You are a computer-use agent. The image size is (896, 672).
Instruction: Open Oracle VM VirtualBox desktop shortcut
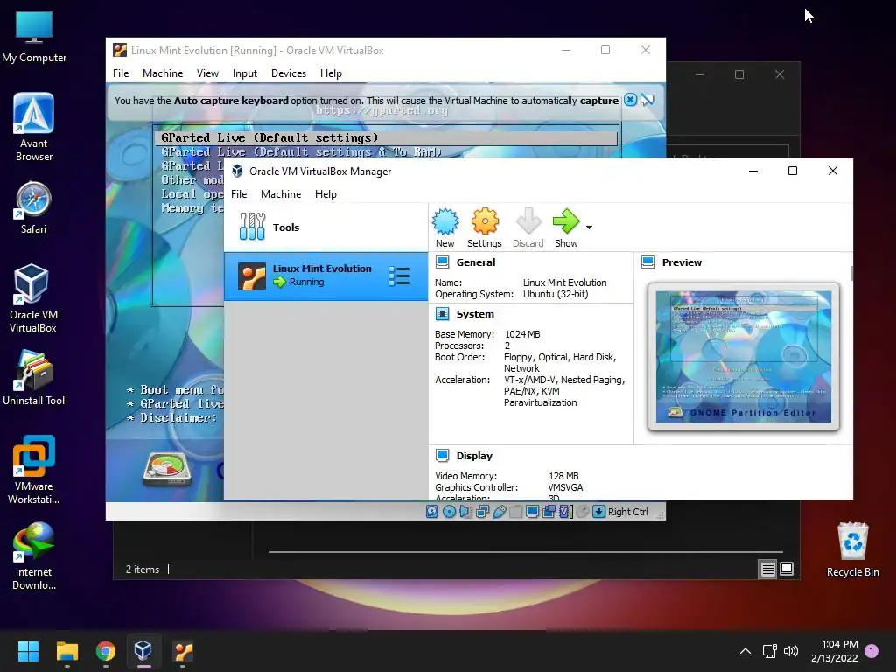[33, 298]
